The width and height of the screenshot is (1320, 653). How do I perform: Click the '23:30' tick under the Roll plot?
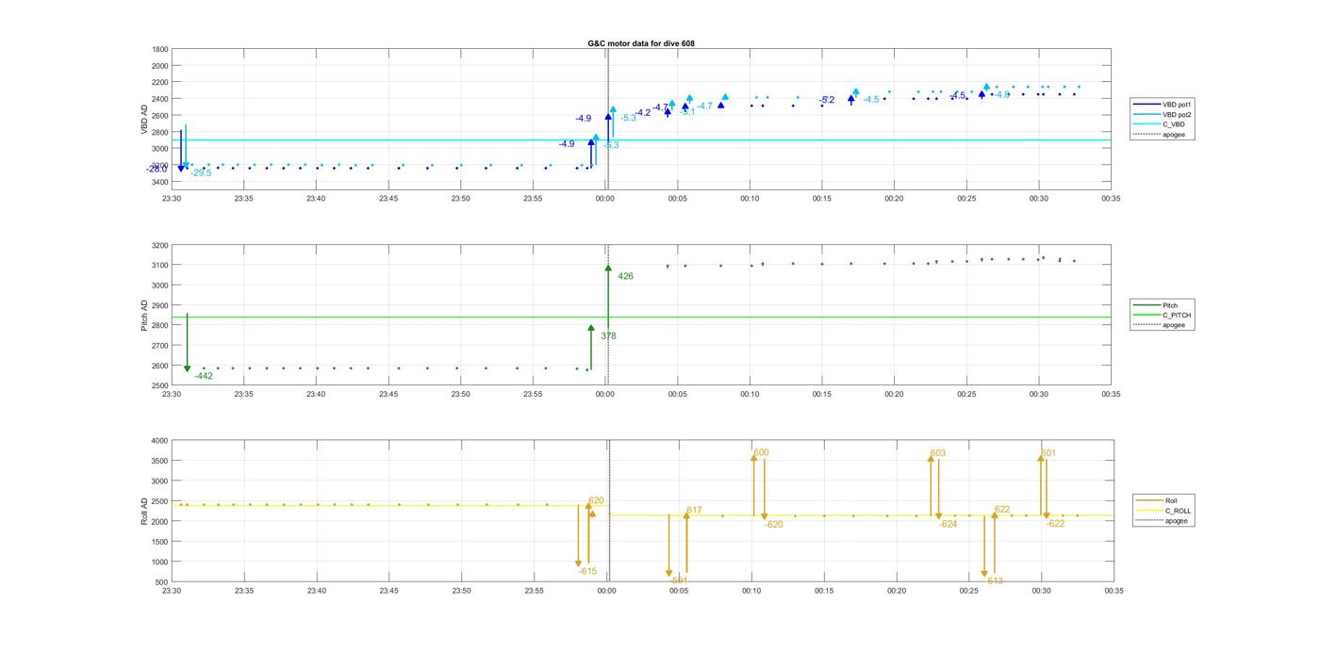click(x=172, y=591)
